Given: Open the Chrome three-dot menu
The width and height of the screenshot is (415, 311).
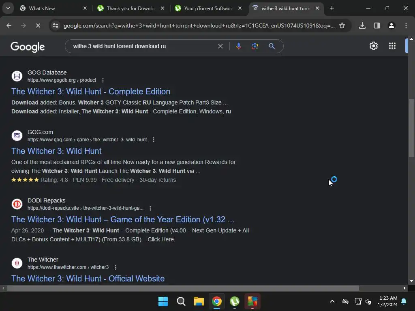Looking at the screenshot, I should point(406,26).
